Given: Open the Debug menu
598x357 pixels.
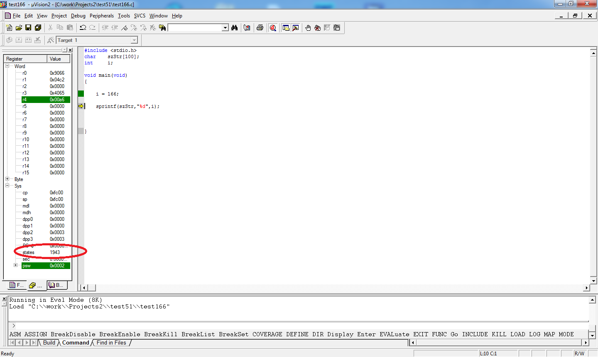Looking at the screenshot, I should pos(78,16).
